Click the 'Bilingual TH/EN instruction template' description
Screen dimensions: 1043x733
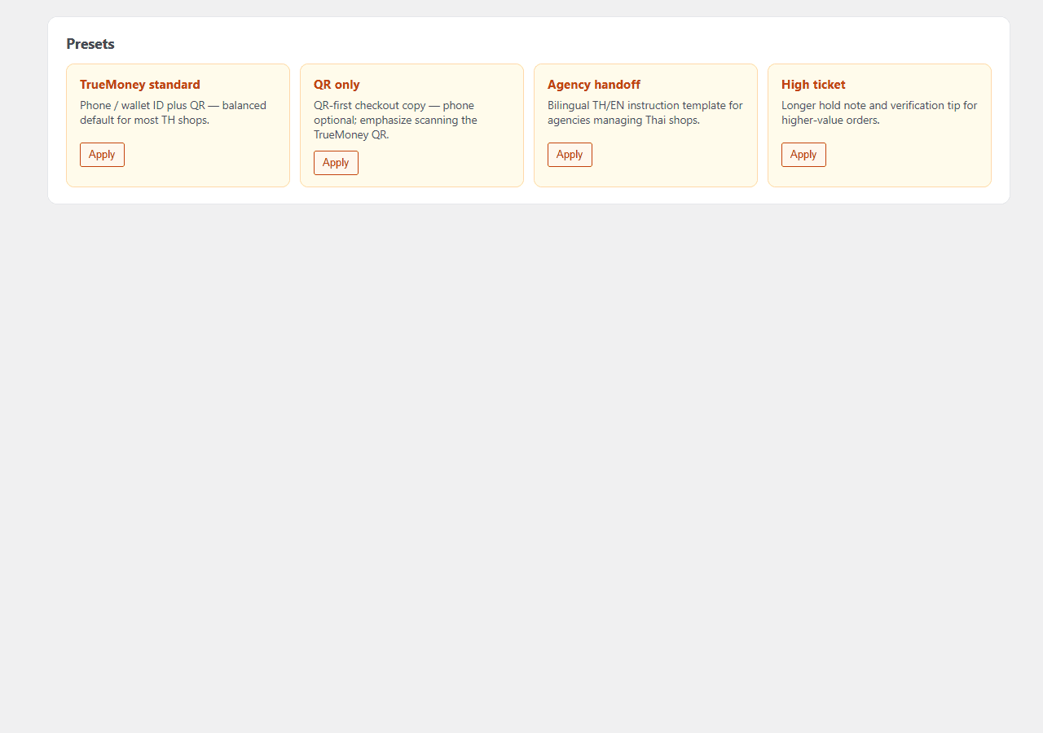point(645,112)
